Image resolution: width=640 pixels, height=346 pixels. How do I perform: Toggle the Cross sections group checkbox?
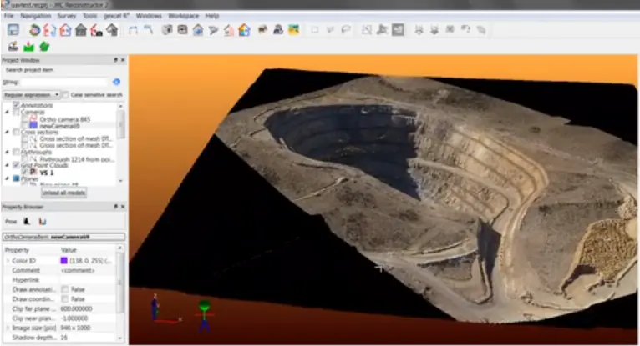tap(17, 132)
